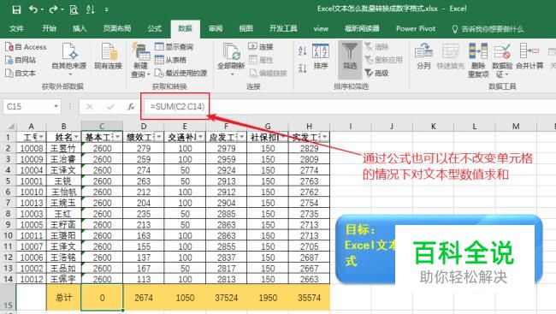Open the 文件 menu tab

coord(16,29)
